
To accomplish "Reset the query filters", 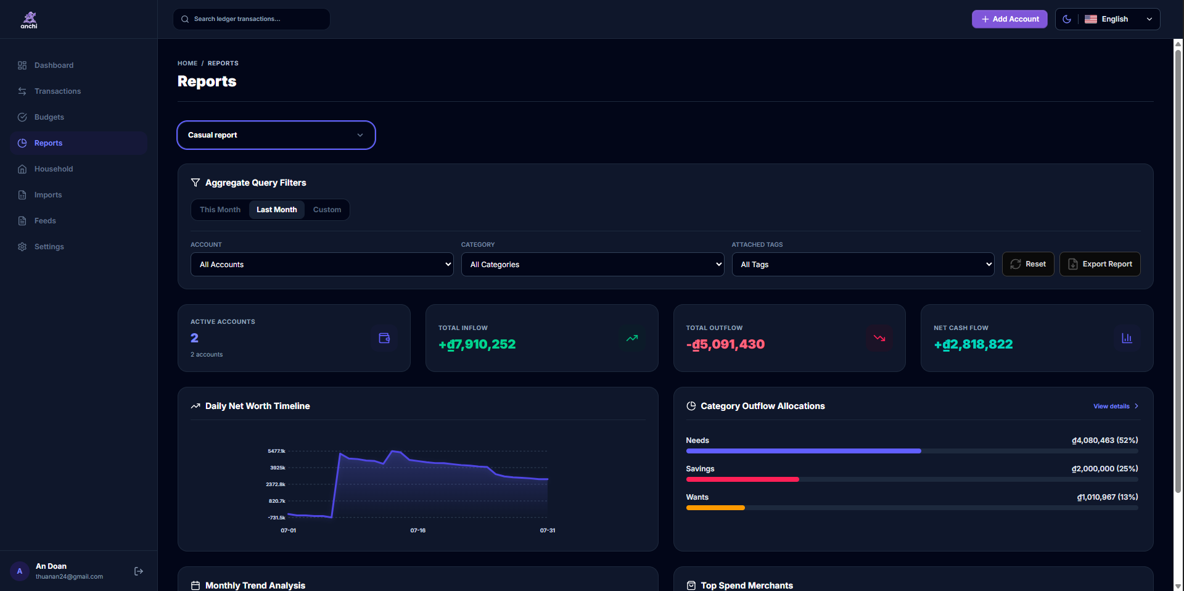I will 1028,264.
